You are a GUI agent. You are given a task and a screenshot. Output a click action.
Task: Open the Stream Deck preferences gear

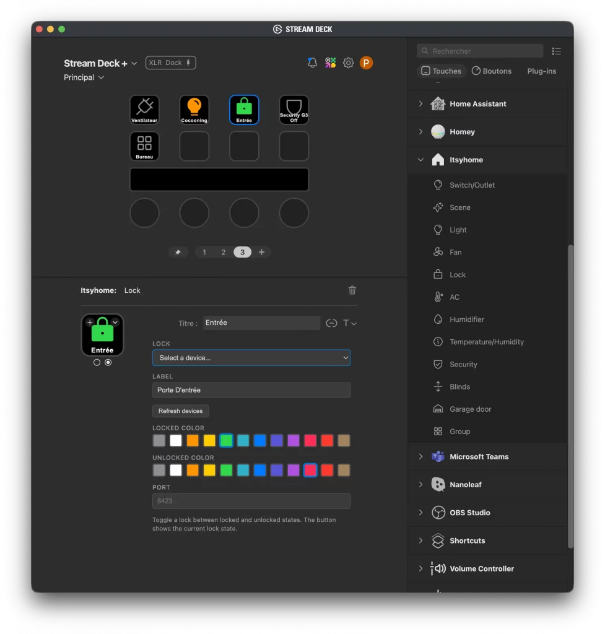(x=348, y=63)
